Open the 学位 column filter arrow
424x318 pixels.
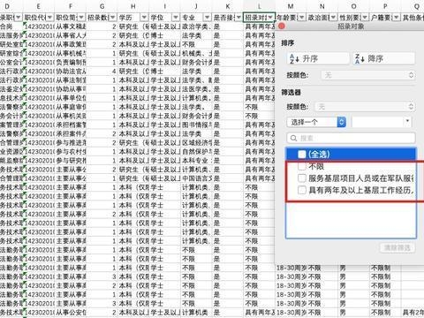[176, 18]
